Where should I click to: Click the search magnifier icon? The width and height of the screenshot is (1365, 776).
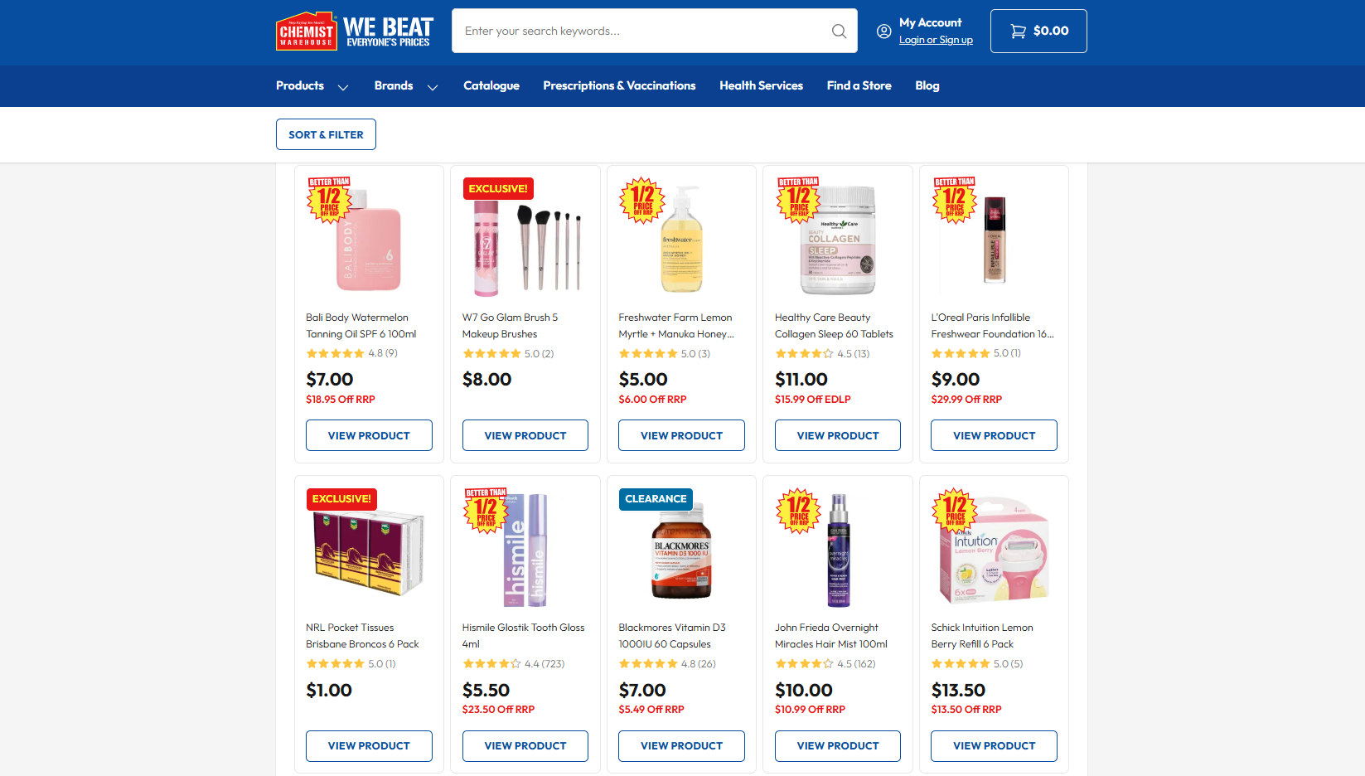pyautogui.click(x=839, y=31)
